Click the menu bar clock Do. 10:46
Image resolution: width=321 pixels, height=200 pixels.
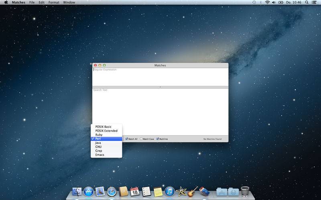coord(294,2)
